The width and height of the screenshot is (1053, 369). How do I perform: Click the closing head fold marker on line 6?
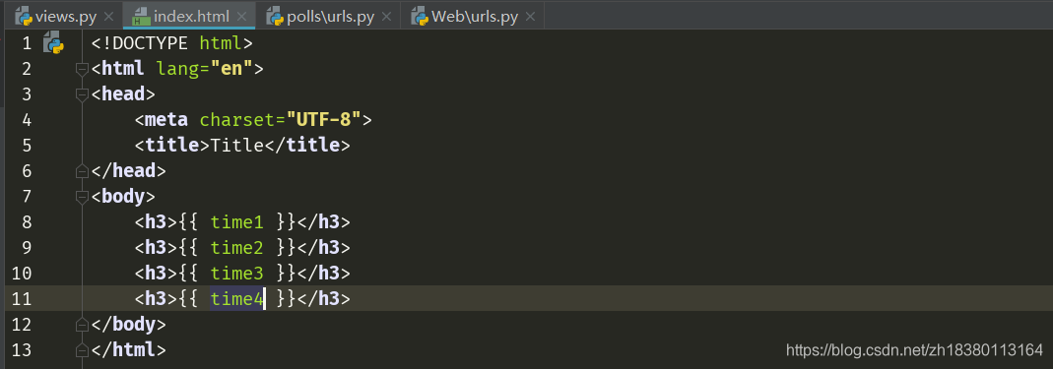[82, 172]
